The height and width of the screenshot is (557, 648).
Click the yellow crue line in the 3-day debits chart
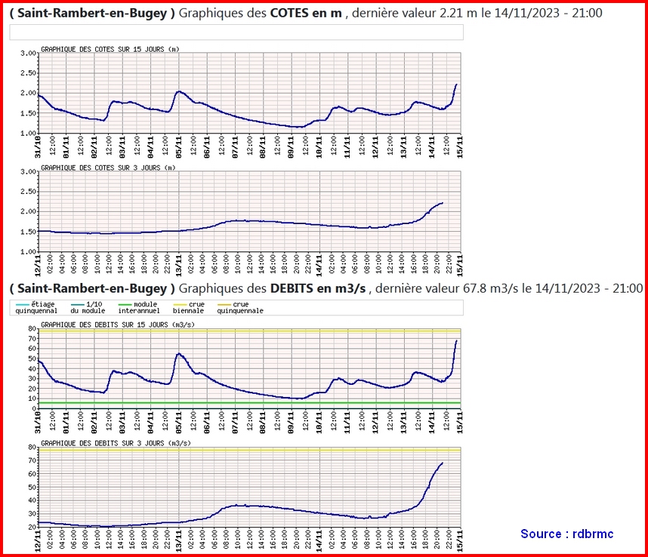250,450
